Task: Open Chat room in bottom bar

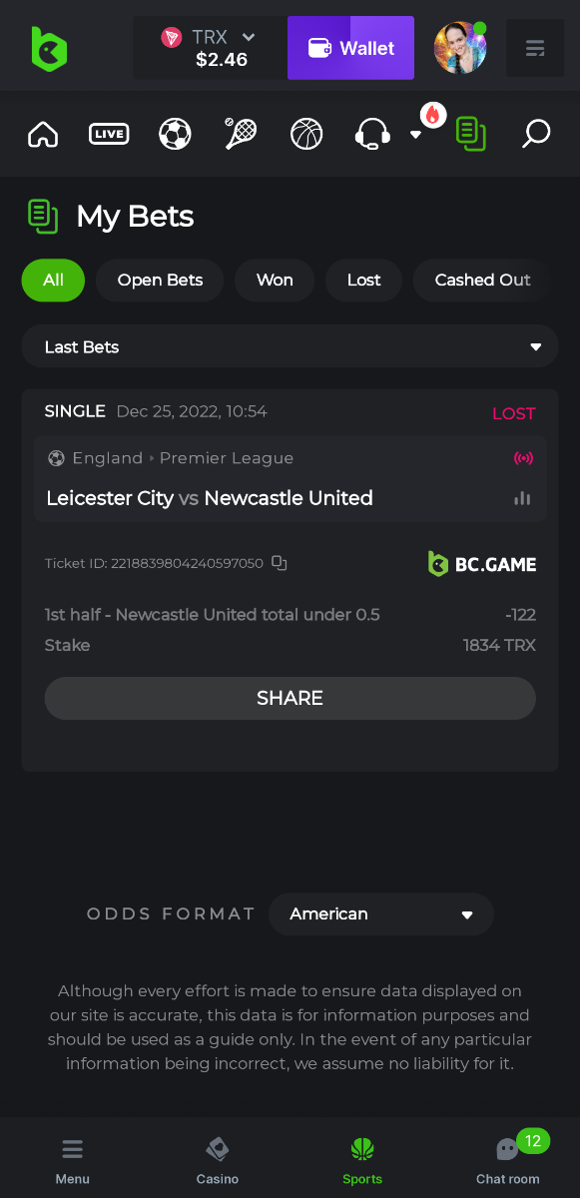Action: pyautogui.click(x=508, y=1159)
